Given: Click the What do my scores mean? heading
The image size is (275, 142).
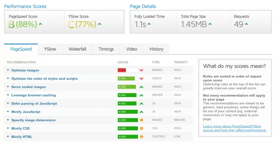Looking at the screenshot, I should (x=235, y=66).
